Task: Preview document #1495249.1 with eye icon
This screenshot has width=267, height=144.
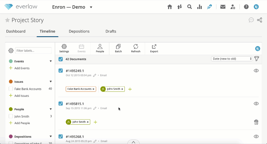Action: [256, 70]
